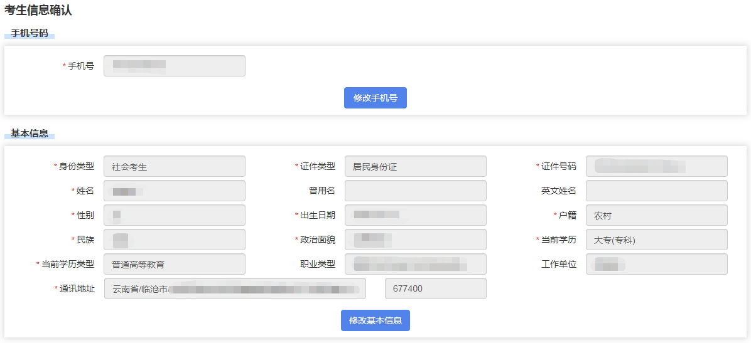The image size is (751, 343).
Task: Select the 性别 field
Action: coord(174,216)
